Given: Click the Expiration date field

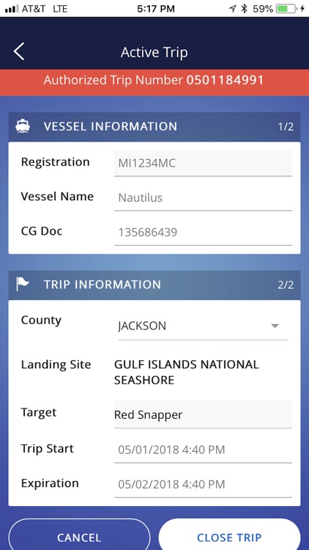Looking at the screenshot, I should pos(203,485).
